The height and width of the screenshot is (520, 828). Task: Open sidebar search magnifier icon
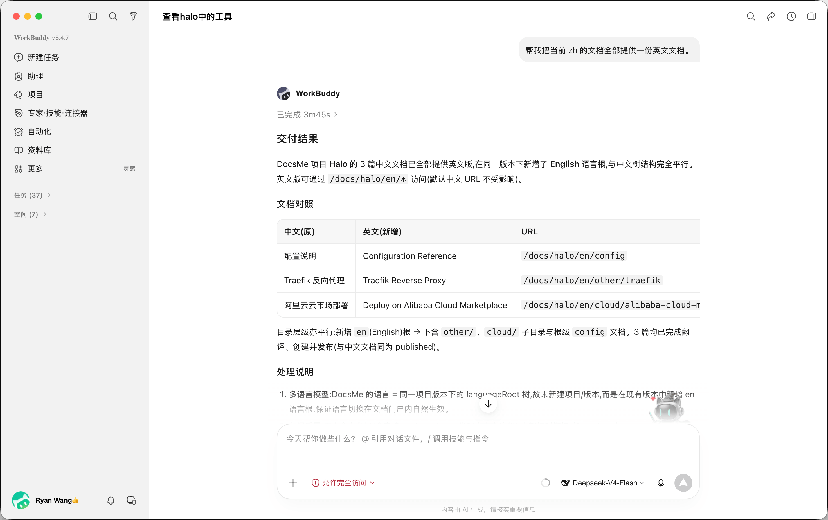coord(113,17)
